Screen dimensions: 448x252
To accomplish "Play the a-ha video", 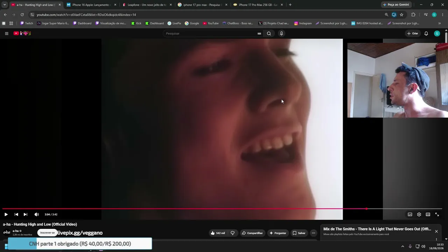I will pos(6,215).
